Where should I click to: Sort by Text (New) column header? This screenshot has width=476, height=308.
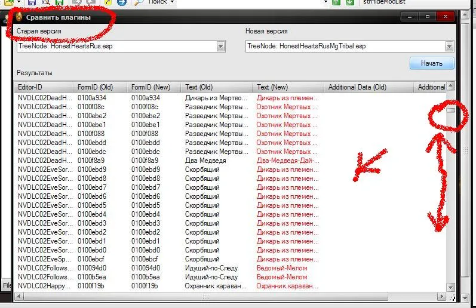click(288, 87)
